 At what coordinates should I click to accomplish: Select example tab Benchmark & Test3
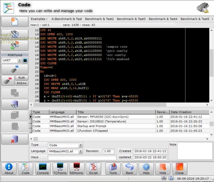coord(131,19)
